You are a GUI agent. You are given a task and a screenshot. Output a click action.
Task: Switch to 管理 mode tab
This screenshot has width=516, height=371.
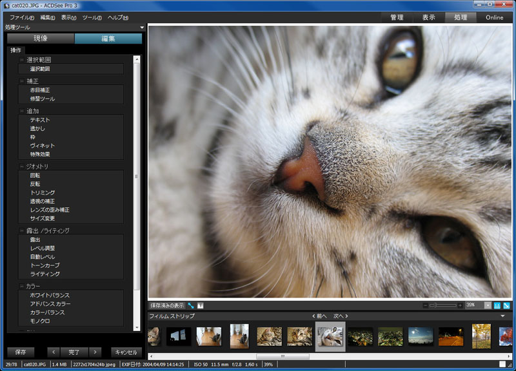coord(397,17)
